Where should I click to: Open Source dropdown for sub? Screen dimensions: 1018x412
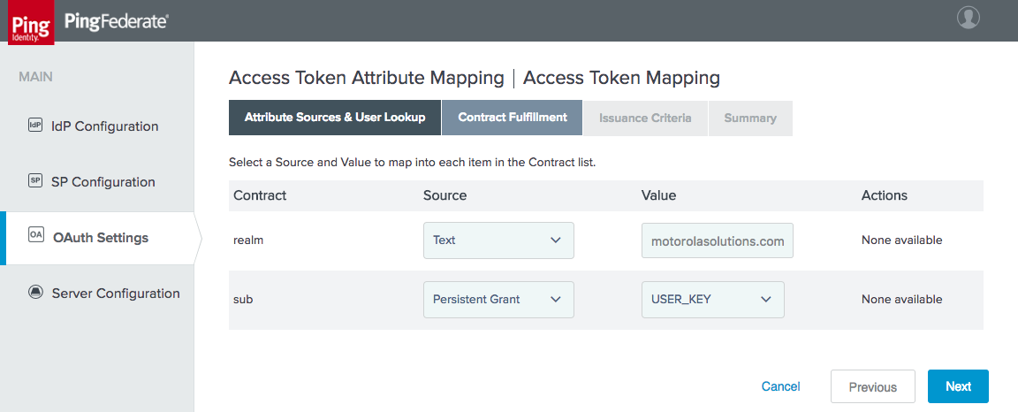click(498, 300)
